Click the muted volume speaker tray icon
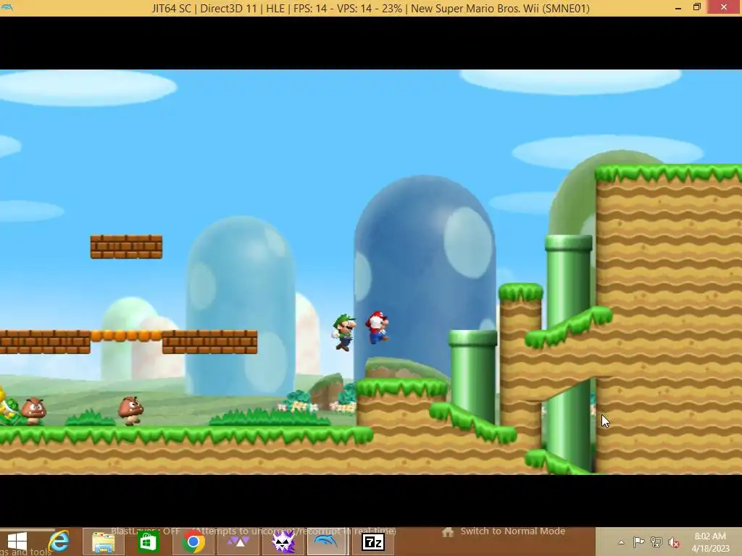The width and height of the screenshot is (742, 556). tap(674, 542)
